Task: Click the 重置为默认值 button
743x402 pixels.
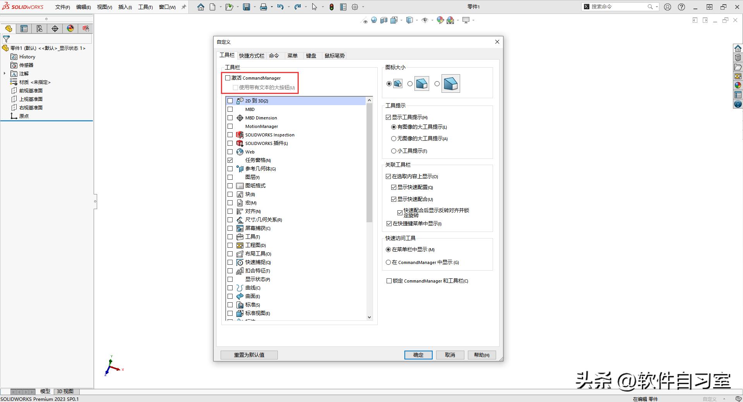Action: 249,355
